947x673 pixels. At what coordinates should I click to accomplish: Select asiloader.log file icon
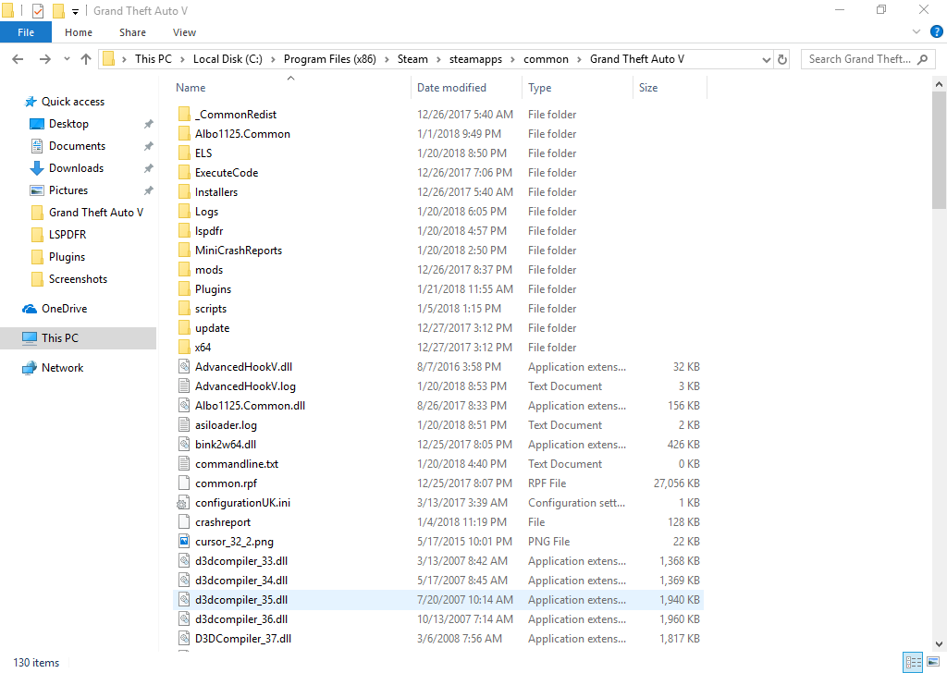[184, 424]
